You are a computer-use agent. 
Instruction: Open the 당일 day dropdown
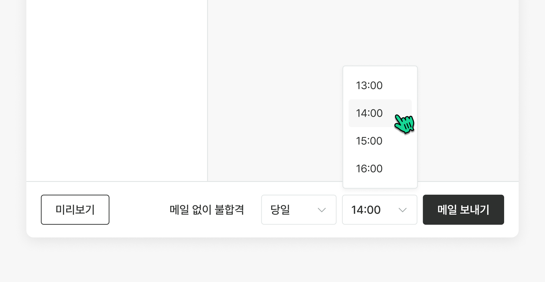299,210
